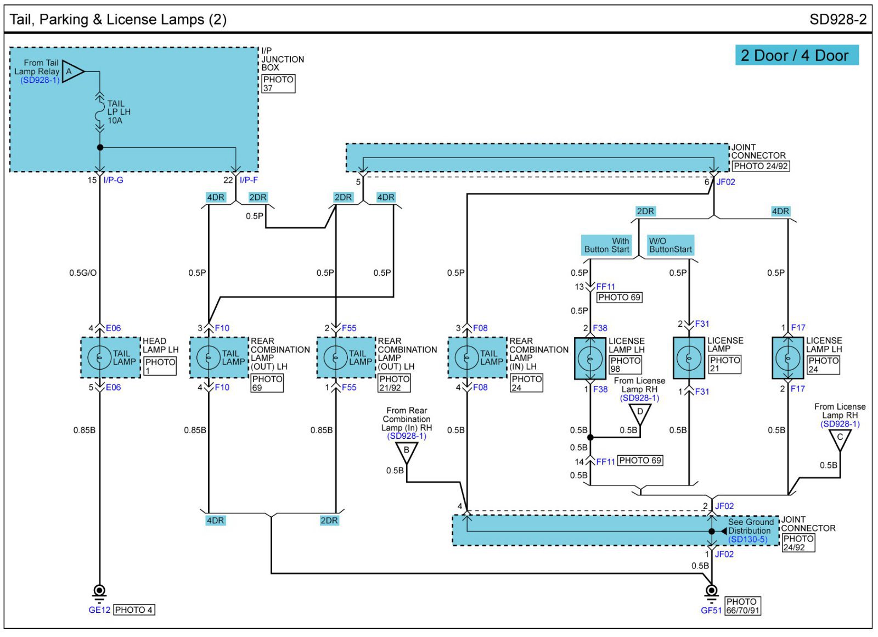Click the triangle A Tail Lamp Relay connector
Viewport: 878px width, 637px height.
[72, 71]
